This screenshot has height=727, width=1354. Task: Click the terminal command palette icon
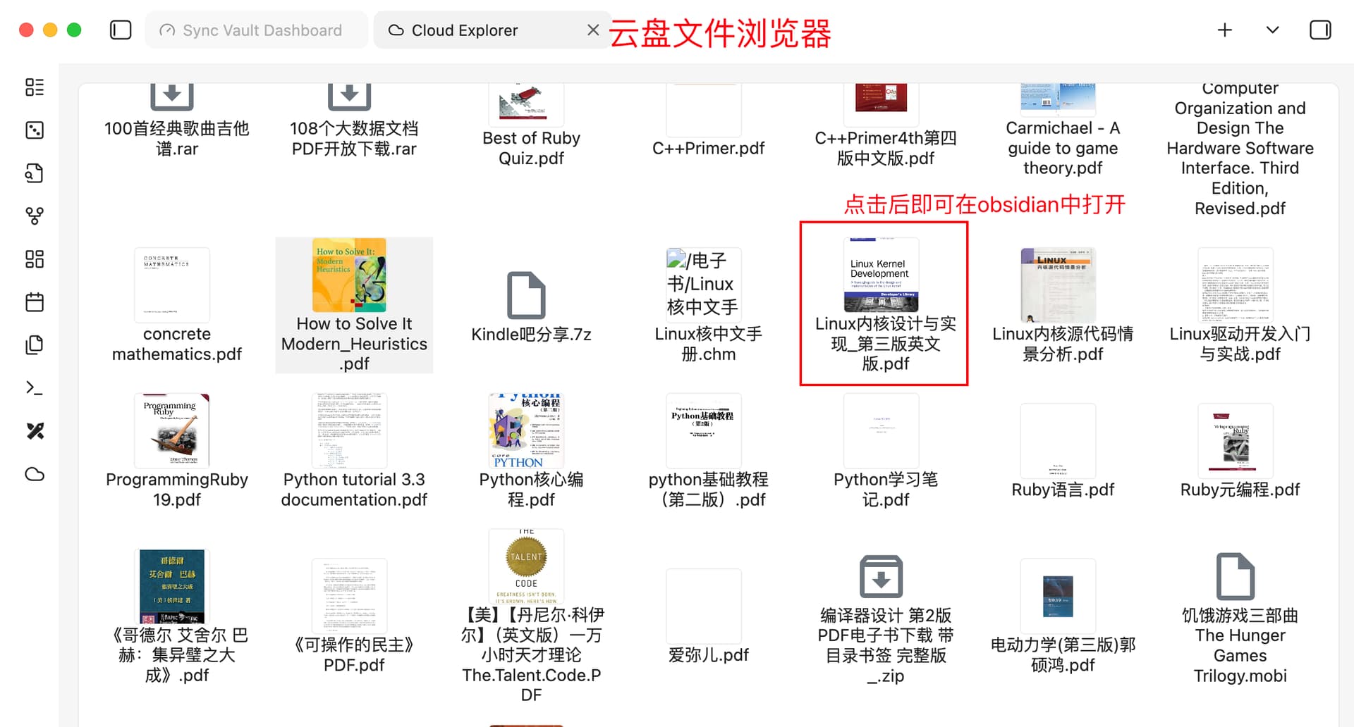click(35, 388)
